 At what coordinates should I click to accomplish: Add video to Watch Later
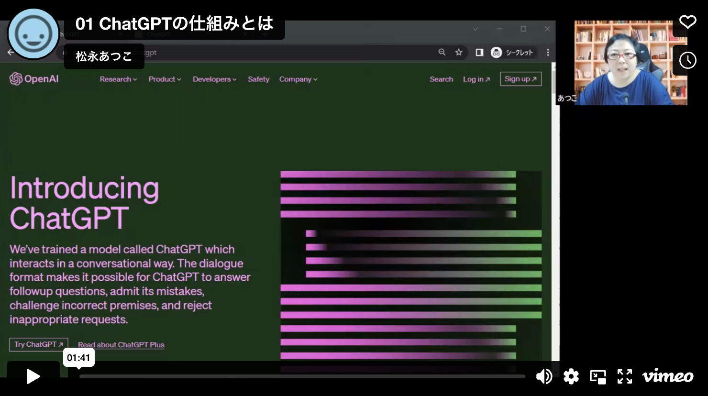coord(687,60)
